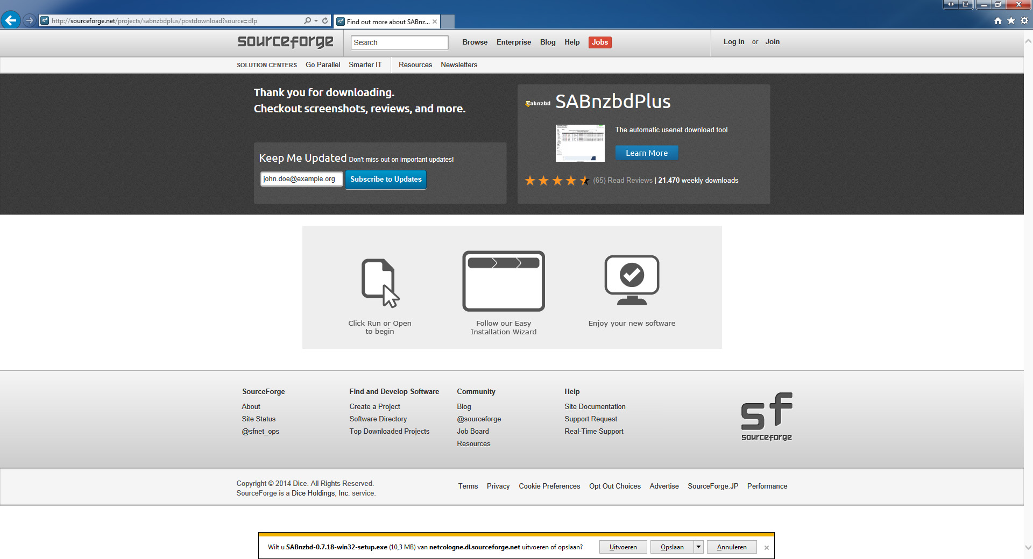Click the 'Click Run or Open' file icon
This screenshot has width=1033, height=559.
(380, 283)
